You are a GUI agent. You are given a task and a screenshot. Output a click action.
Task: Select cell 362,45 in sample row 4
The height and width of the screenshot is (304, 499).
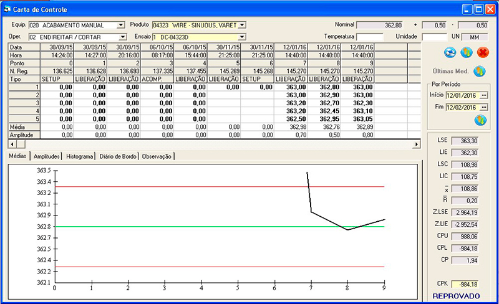coord(324,111)
